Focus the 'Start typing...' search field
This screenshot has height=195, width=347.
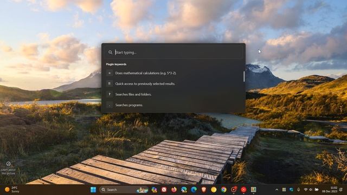173,53
